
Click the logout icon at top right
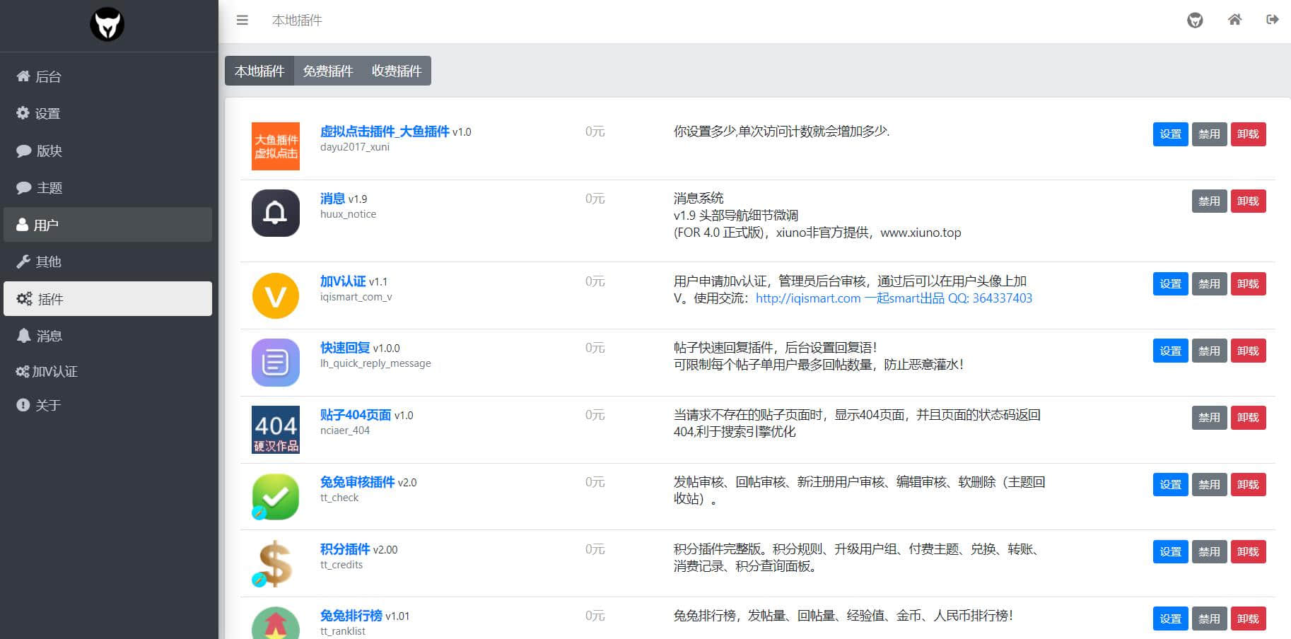[x=1272, y=20]
